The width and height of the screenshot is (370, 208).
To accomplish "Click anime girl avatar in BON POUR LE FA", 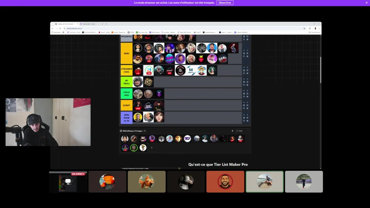I will tap(159, 117).
